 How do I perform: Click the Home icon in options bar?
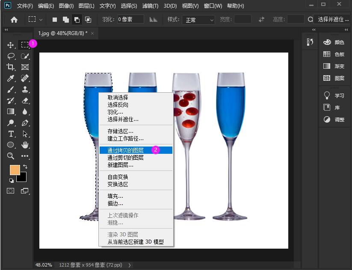coord(14,20)
